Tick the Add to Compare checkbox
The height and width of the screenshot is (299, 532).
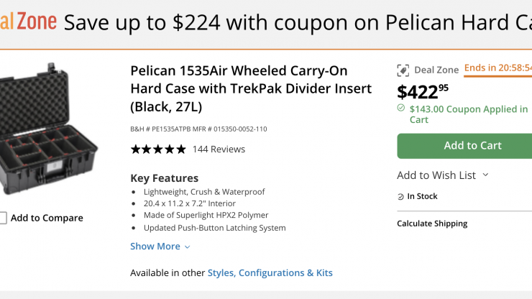[4, 218]
